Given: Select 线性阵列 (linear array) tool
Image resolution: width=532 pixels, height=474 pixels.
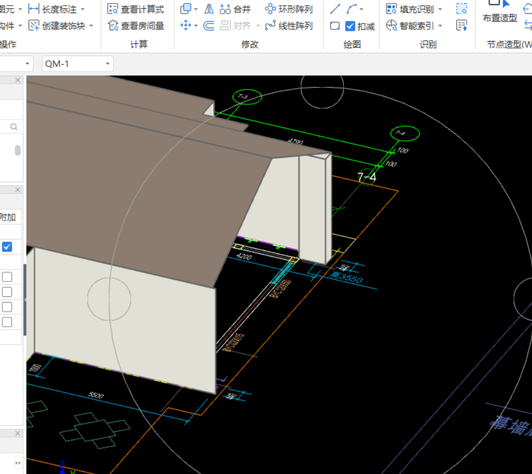Looking at the screenshot, I should (289, 26).
